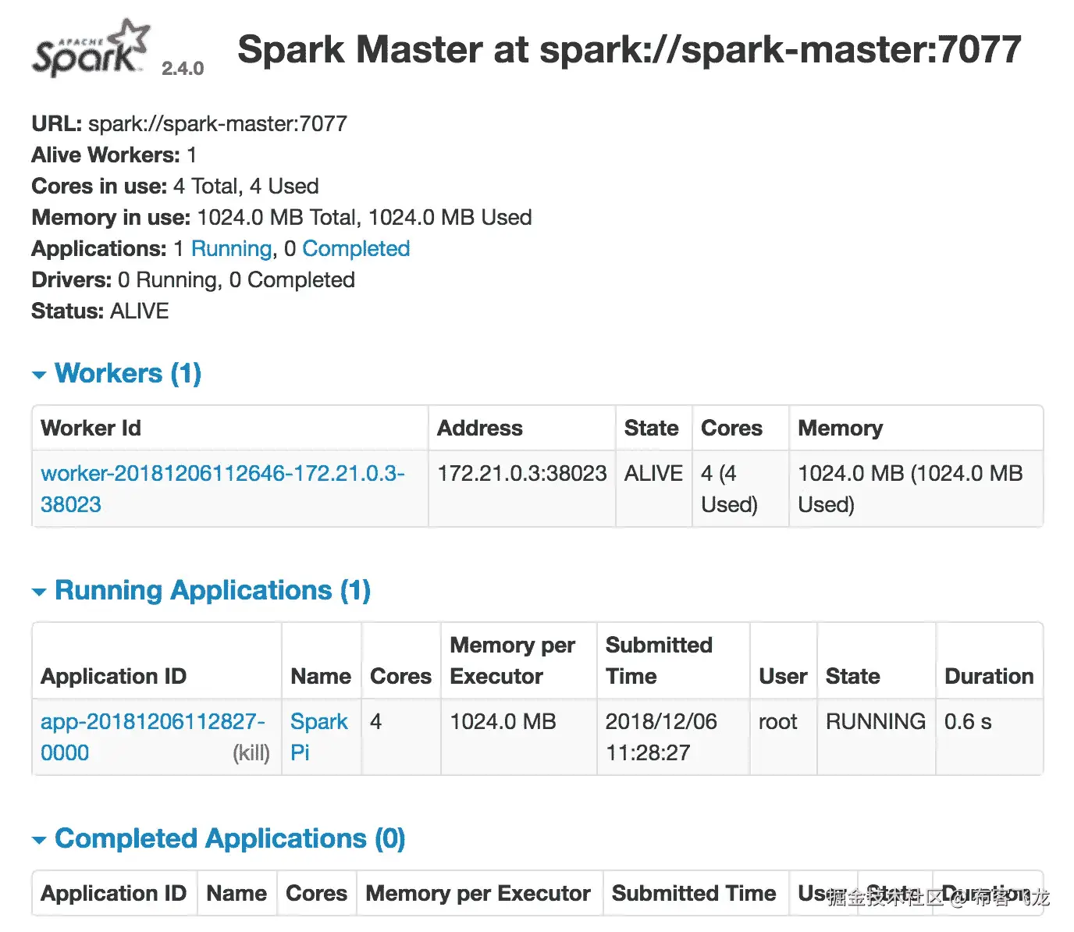Collapse the Workers (1) section arrow
The width and height of the screenshot is (1074, 932).
[x=39, y=375]
